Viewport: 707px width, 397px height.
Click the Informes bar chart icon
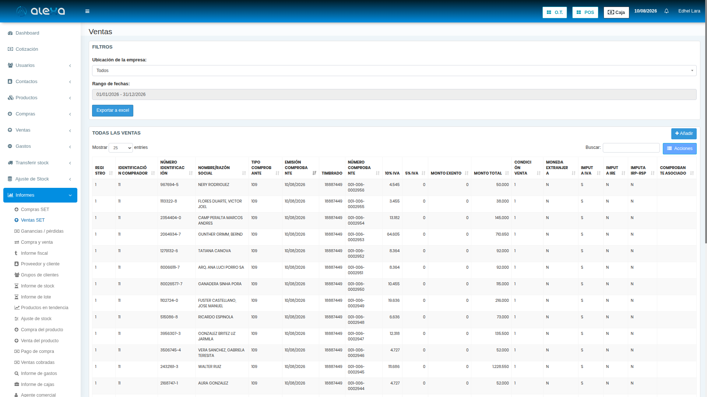pos(10,195)
